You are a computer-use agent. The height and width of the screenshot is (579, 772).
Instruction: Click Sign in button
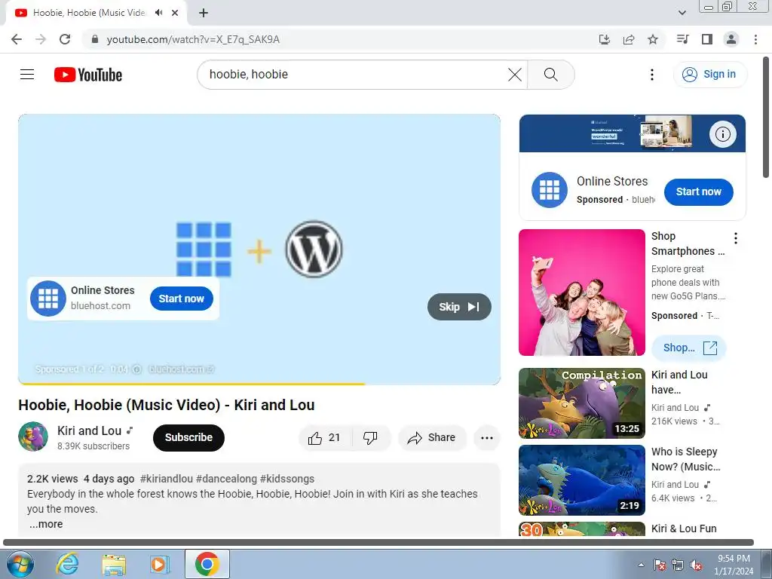[x=710, y=75]
